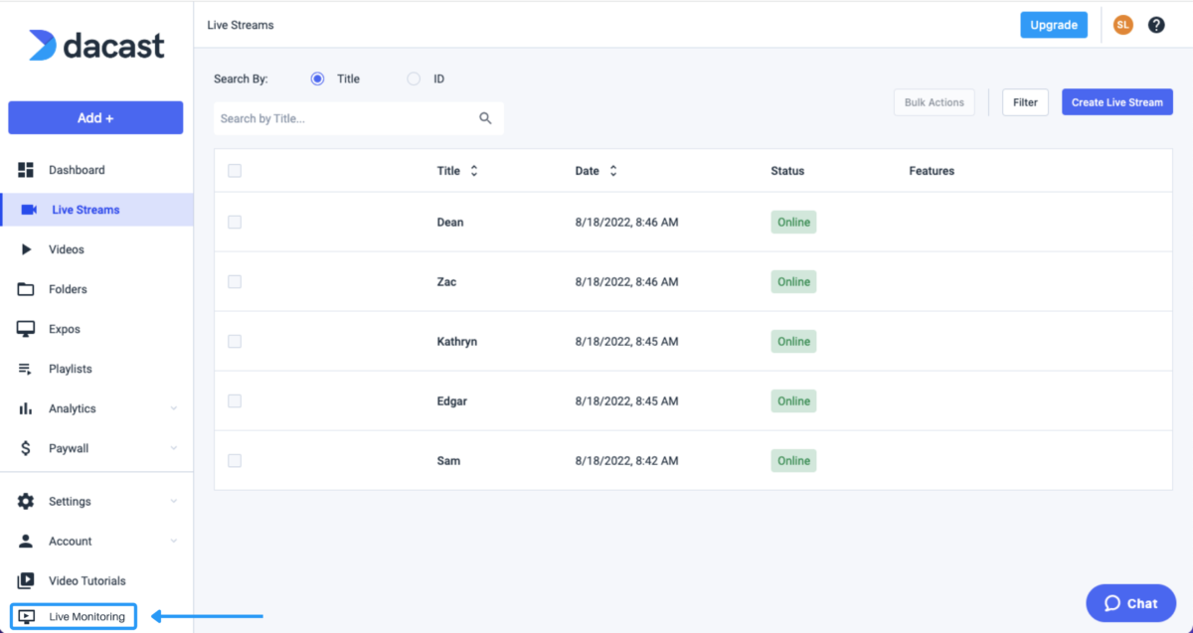
Task: Open the Bulk Actions menu
Action: tap(934, 101)
